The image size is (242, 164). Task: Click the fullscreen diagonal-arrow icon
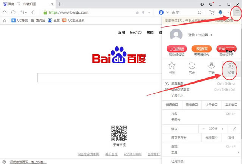234,129
